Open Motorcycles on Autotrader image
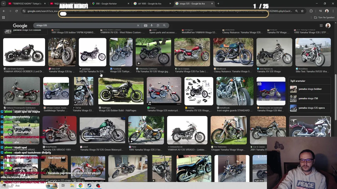Screen dimensions: 337x189 (x=271, y=91)
